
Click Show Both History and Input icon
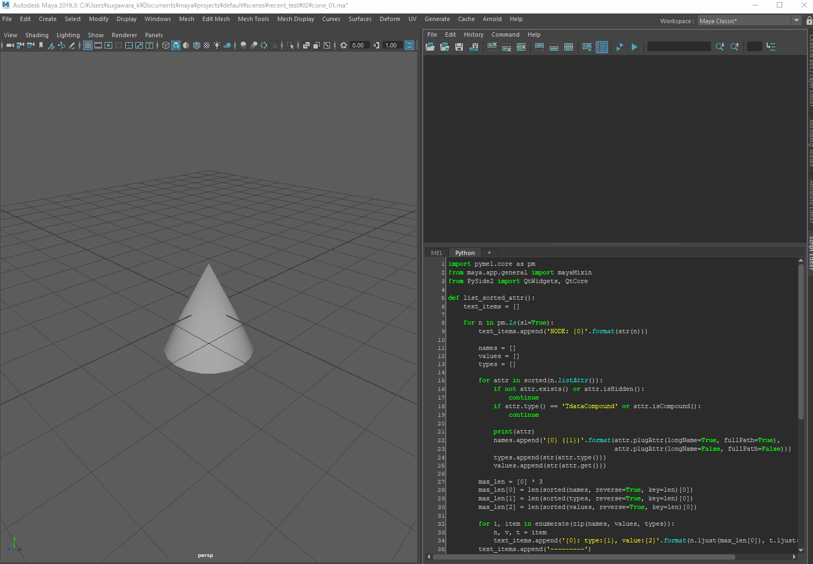point(568,47)
